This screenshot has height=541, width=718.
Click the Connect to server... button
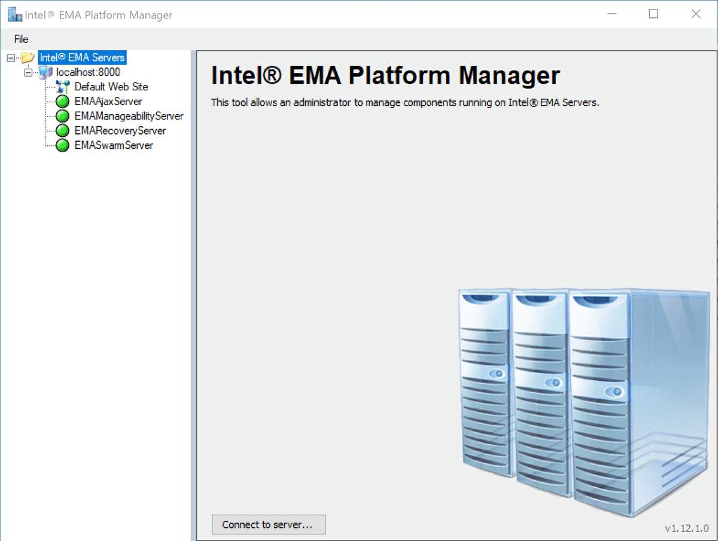click(269, 524)
